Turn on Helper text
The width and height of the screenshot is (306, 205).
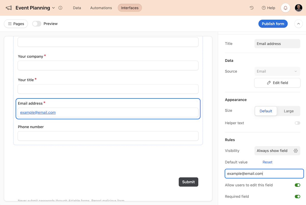pos(297,123)
